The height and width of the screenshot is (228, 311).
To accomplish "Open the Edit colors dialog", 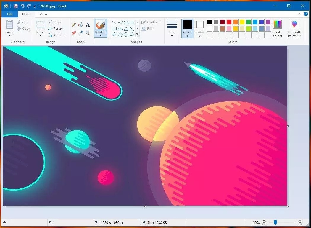I will tap(277, 29).
